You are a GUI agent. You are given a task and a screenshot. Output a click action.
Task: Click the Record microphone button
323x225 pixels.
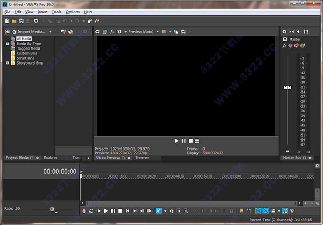(84, 211)
